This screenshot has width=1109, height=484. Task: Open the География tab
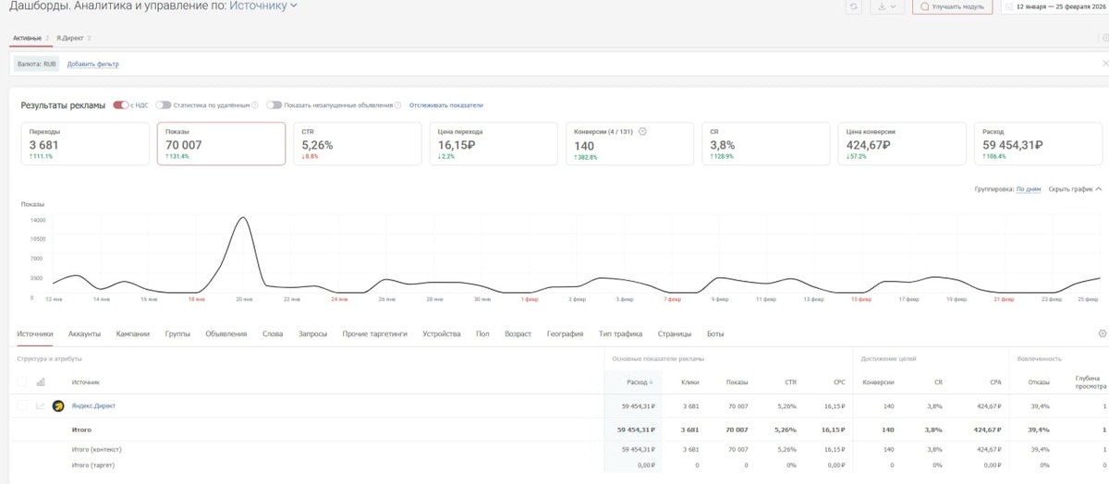pos(565,333)
